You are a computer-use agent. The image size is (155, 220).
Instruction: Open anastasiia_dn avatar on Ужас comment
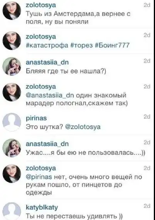click(12, 148)
